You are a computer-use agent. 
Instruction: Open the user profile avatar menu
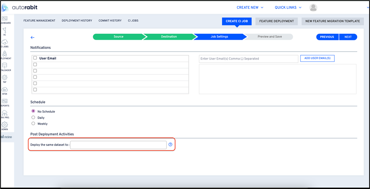pos(313,7)
